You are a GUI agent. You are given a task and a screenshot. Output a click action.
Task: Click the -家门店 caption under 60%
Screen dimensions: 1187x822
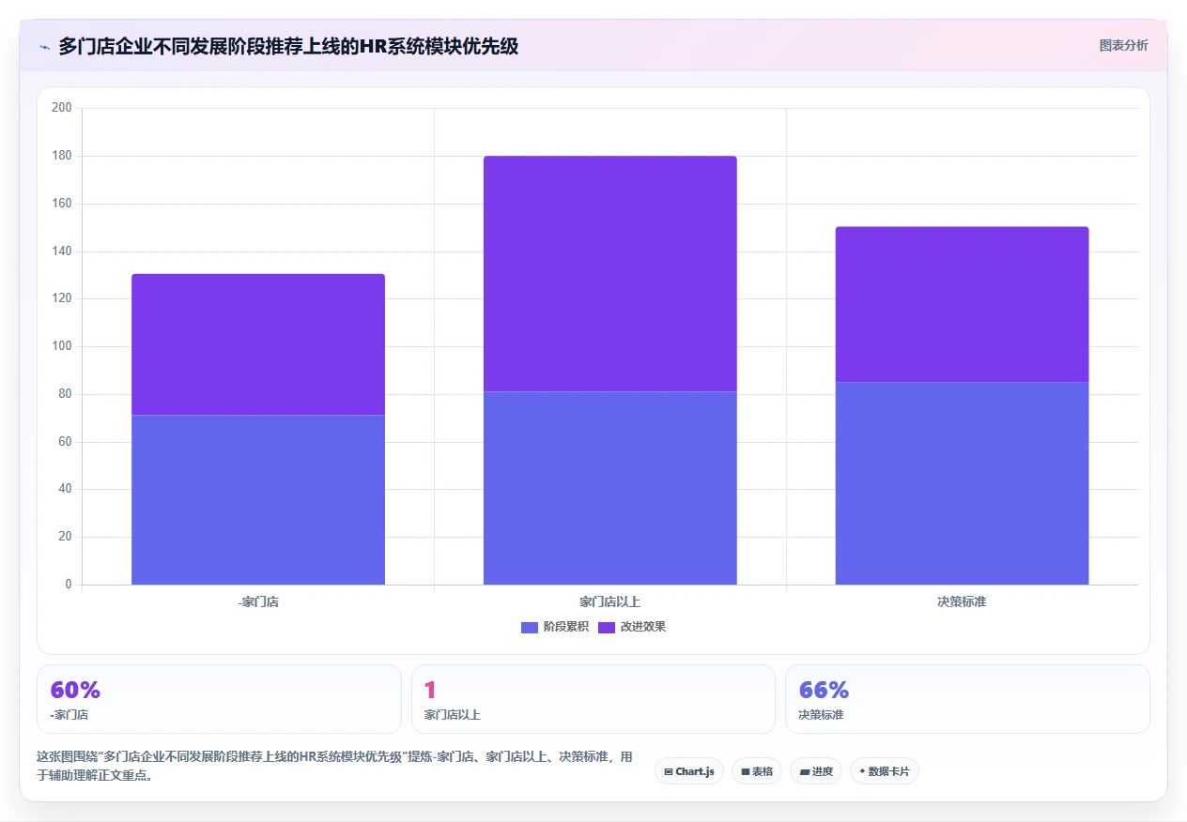point(69,715)
